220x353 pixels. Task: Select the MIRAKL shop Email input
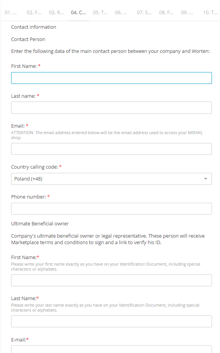111,149
